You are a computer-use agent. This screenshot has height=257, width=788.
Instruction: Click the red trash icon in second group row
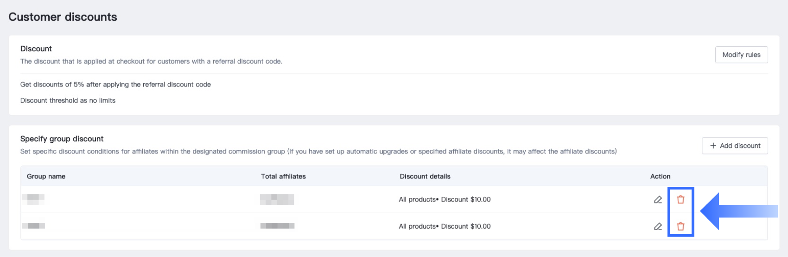pyautogui.click(x=680, y=226)
